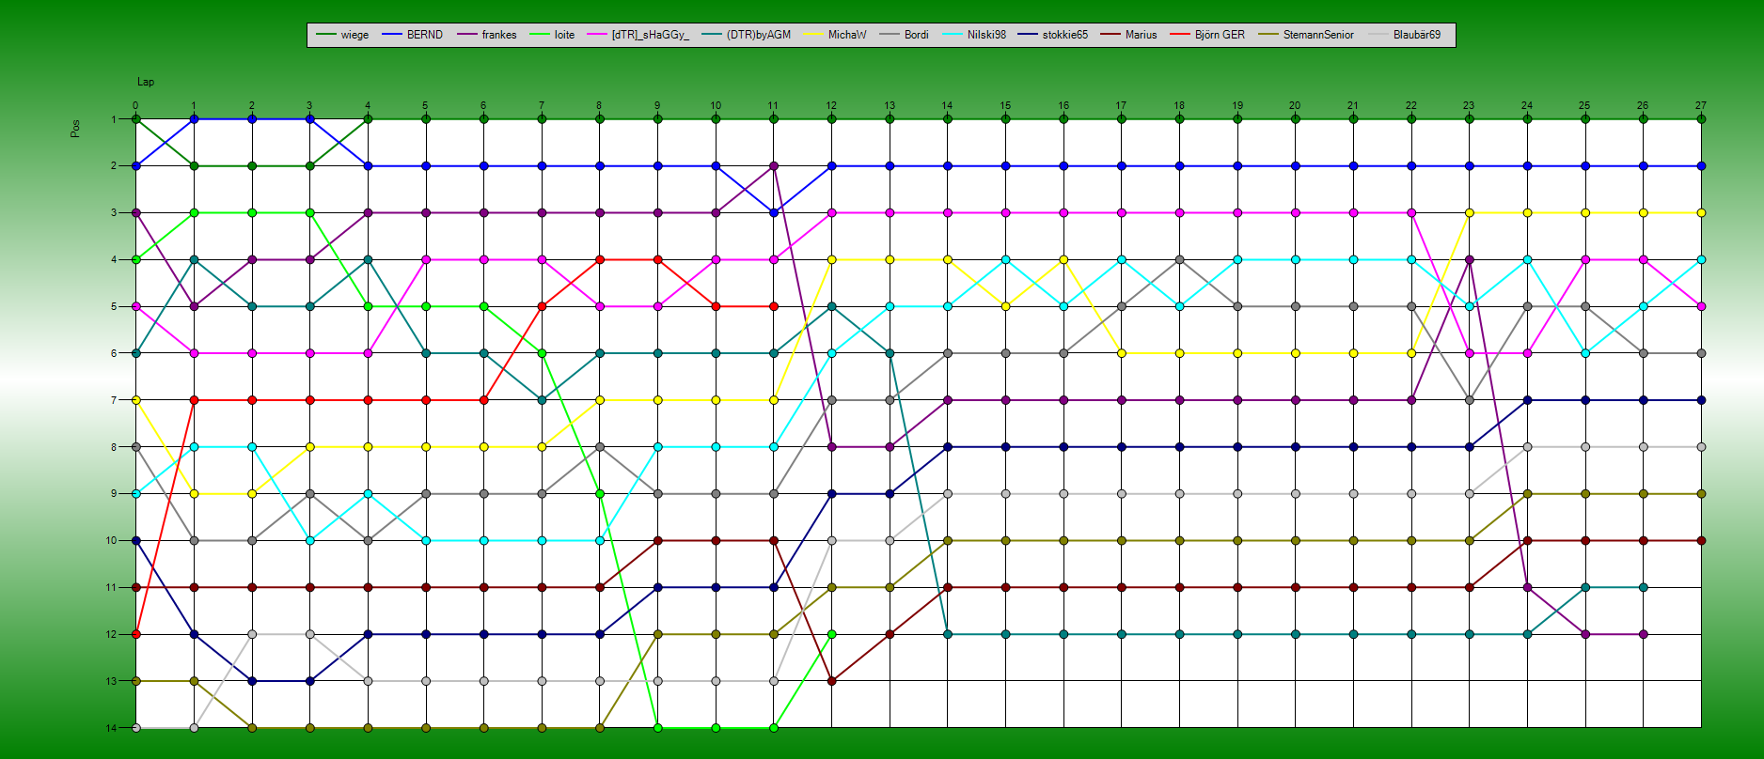
Task: Click frankes' purple point at lap 26, position 12
Action: (x=1643, y=634)
